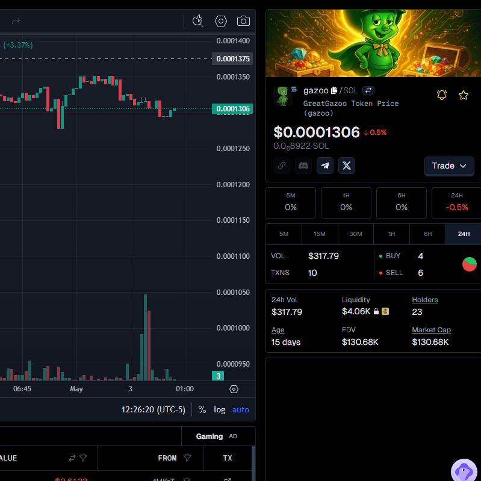This screenshot has height=481, width=481.
Task: Click the FROM column header text
Action: click(x=167, y=458)
